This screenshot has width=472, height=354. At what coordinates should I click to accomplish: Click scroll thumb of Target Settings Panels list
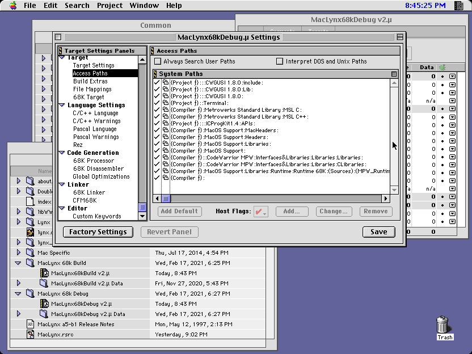tap(142, 208)
